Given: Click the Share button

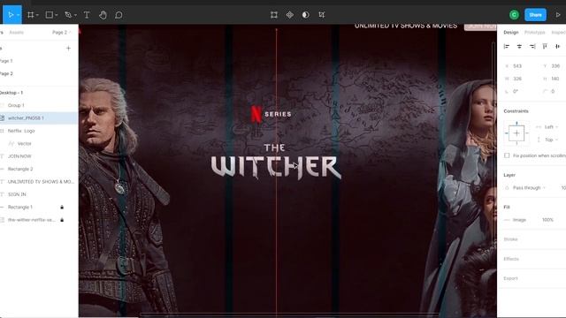Looking at the screenshot, I should point(535,15).
